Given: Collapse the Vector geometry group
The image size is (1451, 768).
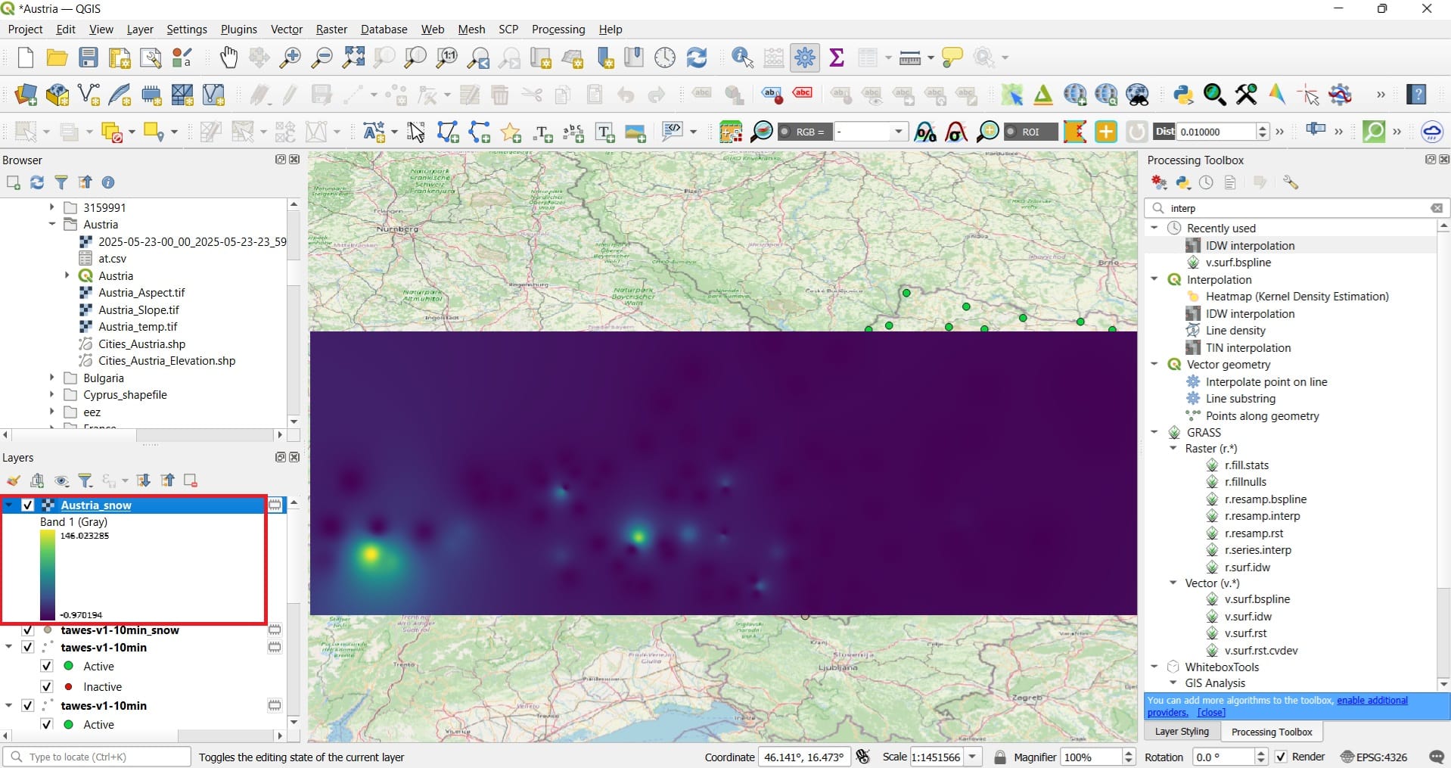Looking at the screenshot, I should tap(1154, 364).
